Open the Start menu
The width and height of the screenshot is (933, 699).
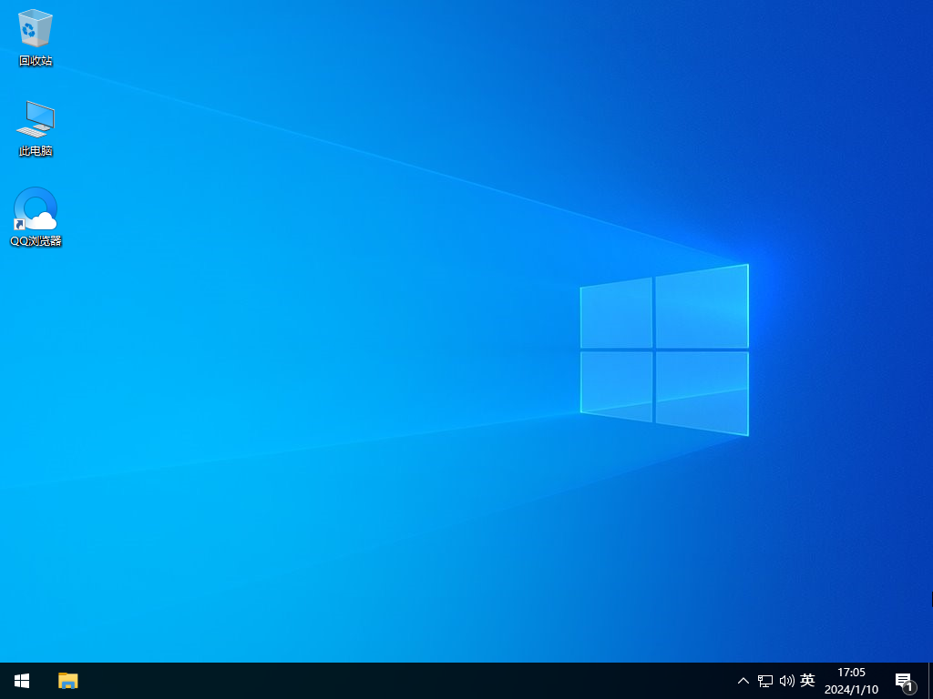pos(21,681)
